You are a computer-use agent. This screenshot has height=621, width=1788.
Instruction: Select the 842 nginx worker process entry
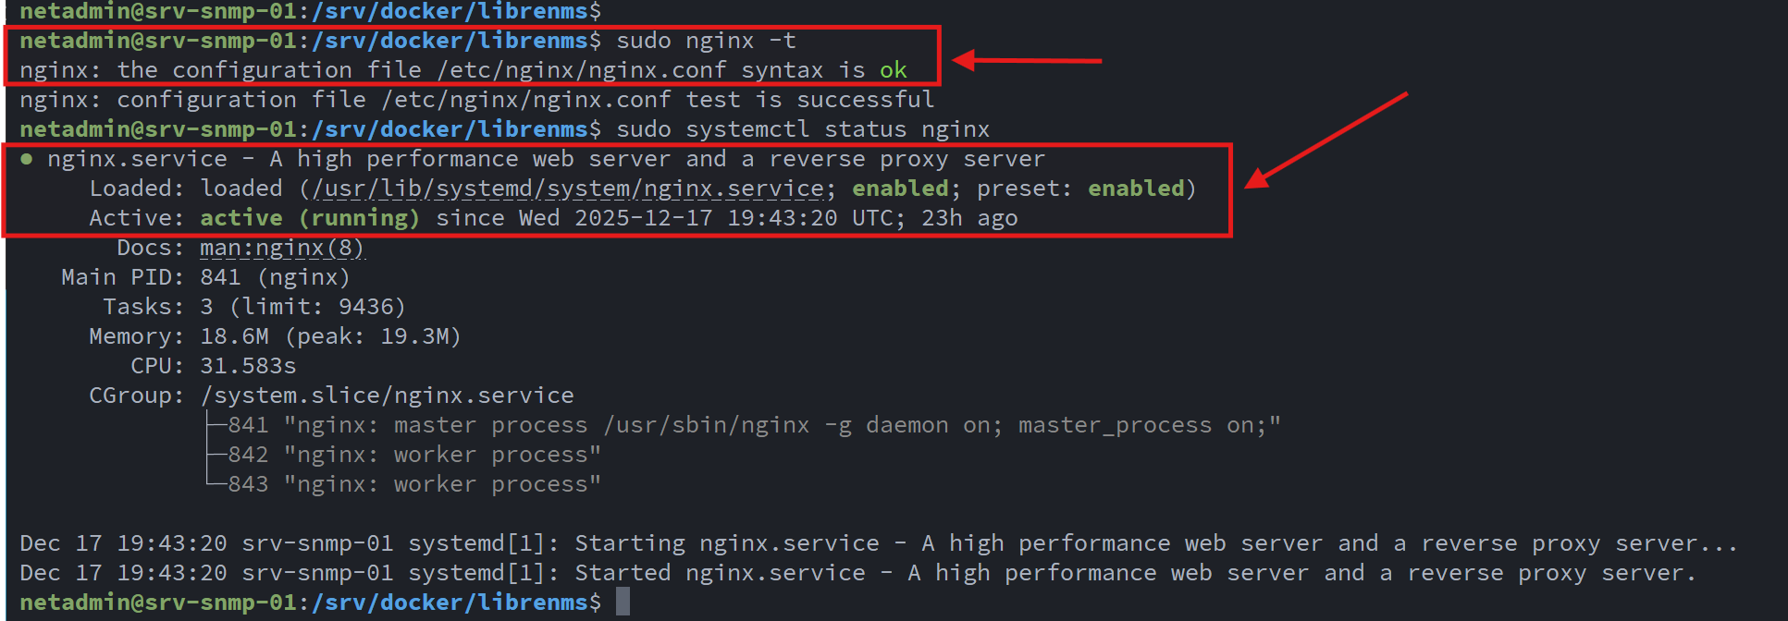pos(413,455)
